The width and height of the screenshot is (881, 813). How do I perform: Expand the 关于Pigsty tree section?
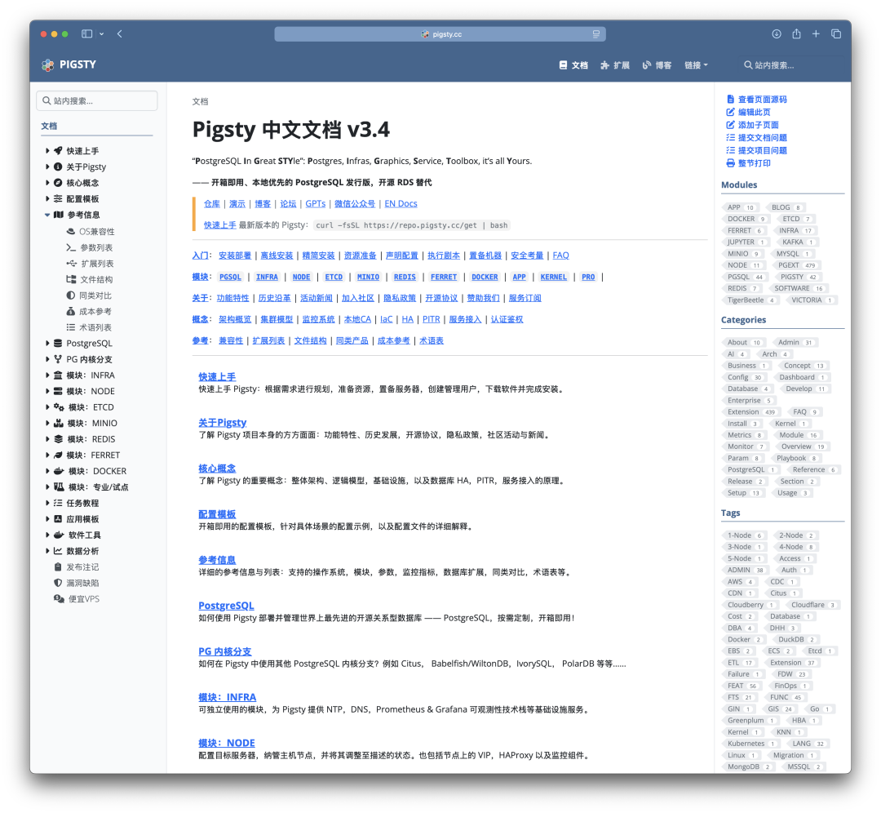coord(47,167)
